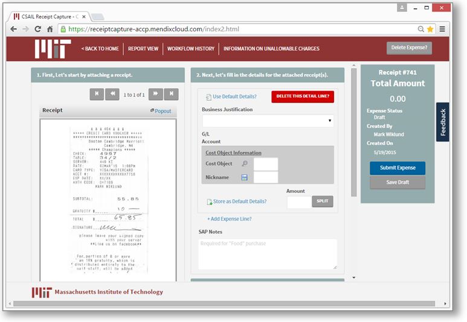Click the horizontal scrollbar at the page bottom
The image size is (467, 322).
(224, 303)
